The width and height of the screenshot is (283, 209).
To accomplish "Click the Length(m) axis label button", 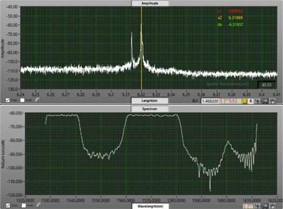I will 150,100.
